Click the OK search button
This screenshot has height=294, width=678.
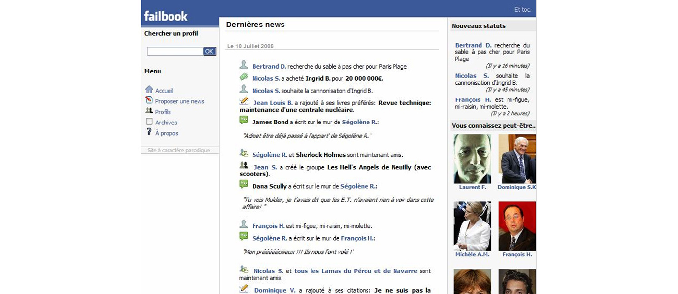pos(210,51)
